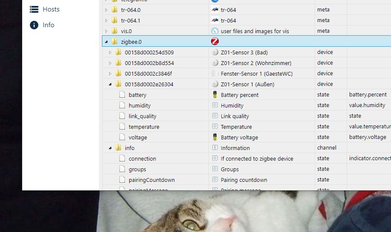Viewport: 391px width, 232px height.
Task: Click the 'battery.percent' role cell
Action: (368, 95)
